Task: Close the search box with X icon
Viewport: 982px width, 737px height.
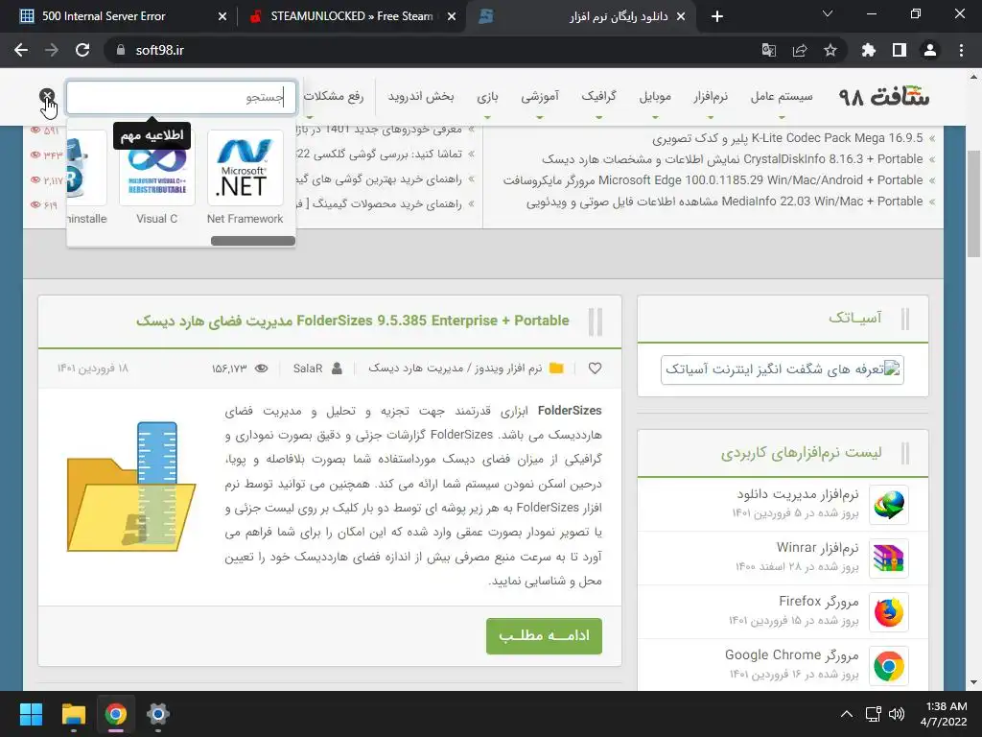Action: point(47,96)
